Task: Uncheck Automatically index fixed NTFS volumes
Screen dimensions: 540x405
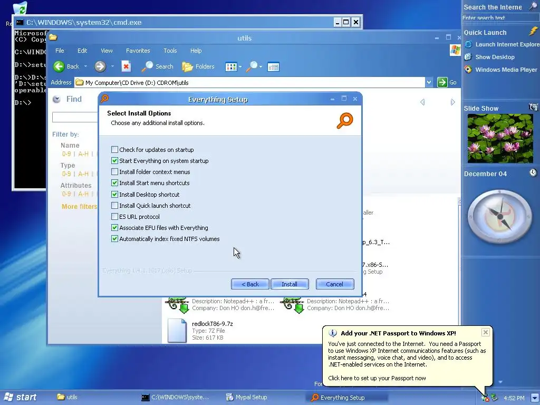Action: [114, 239]
